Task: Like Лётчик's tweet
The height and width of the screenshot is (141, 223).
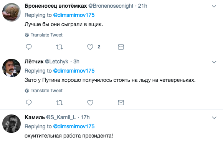Action: [90, 103]
